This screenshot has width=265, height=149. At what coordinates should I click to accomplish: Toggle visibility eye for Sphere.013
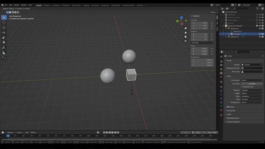click(260, 37)
